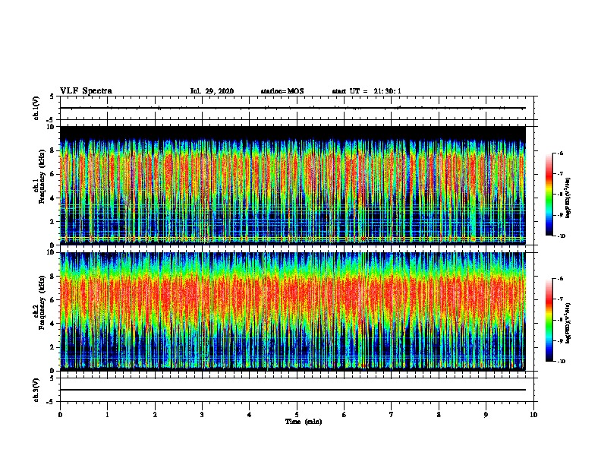The image size is (601, 465).
Task: Click the "2" kHz tick on ch.2 frequency axis
Action: 53,347
